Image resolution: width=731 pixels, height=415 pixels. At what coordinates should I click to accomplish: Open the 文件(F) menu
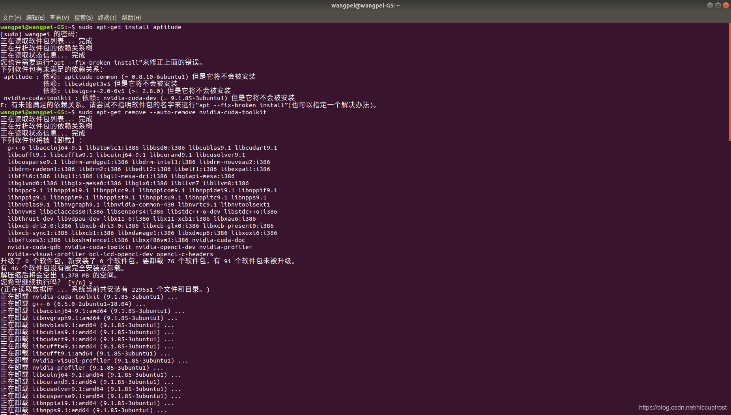pyautogui.click(x=11, y=18)
